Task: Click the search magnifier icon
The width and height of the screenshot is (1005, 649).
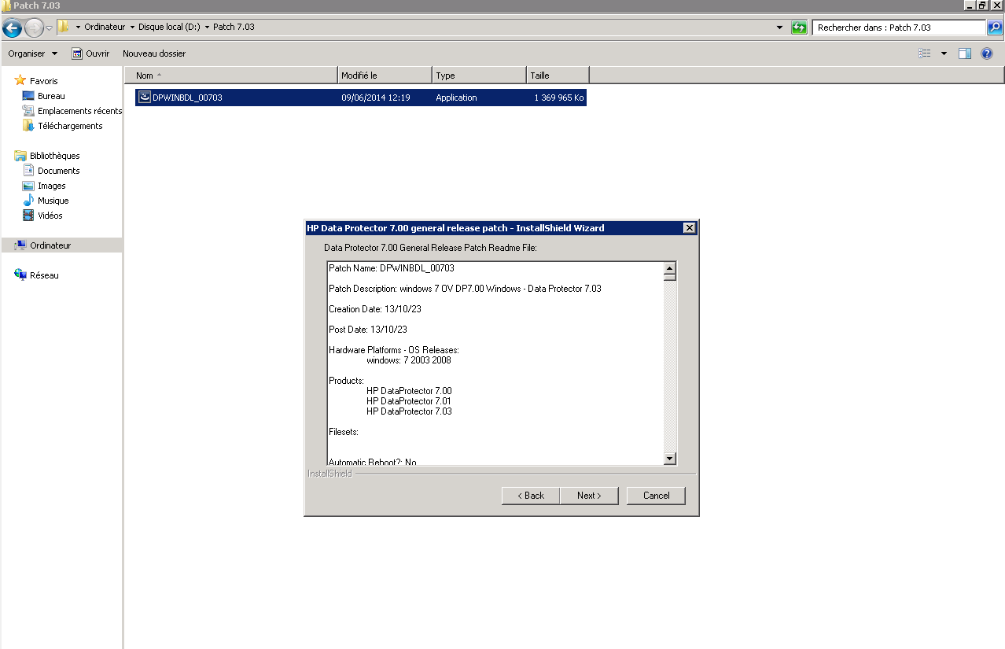Action: (x=996, y=27)
